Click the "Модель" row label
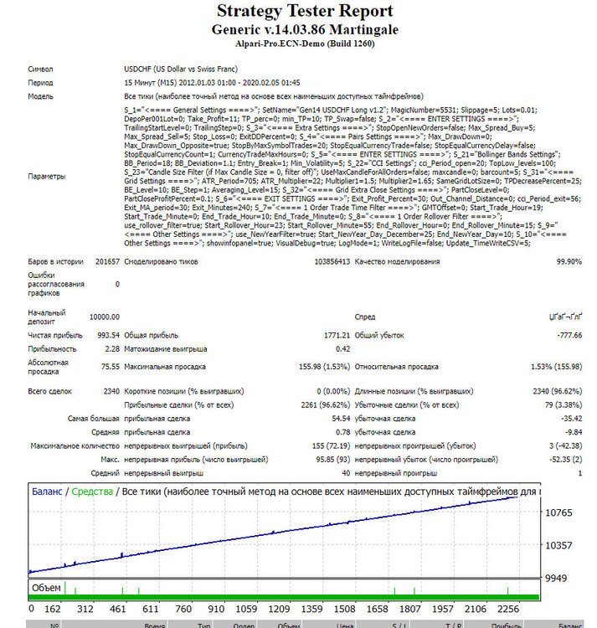 pyautogui.click(x=40, y=96)
